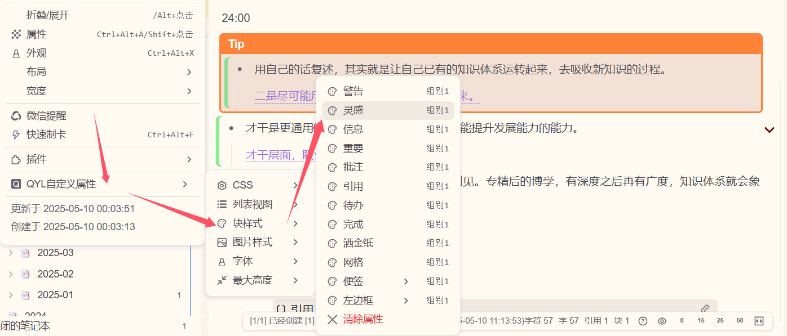Screen dimensions: 787x336
Task: Toggle eye icon in status bar
Action: (662, 321)
